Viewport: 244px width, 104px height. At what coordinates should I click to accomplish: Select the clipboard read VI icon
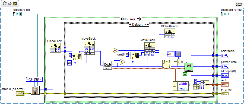[x=35, y=90]
